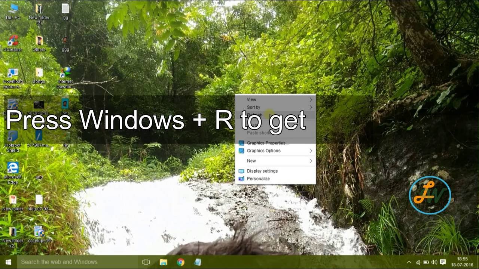Choose Graphics Properties... from context menu

(x=275, y=143)
